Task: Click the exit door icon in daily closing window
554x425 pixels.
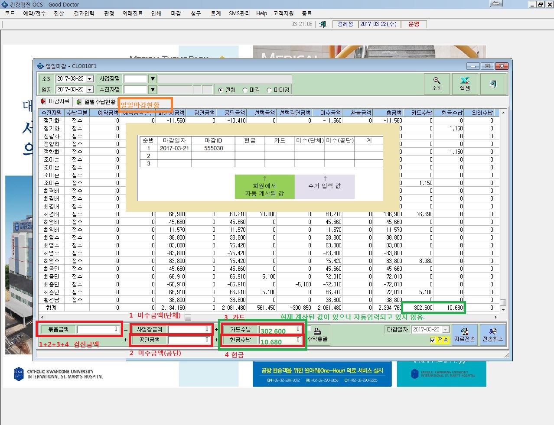Action: coord(493,84)
